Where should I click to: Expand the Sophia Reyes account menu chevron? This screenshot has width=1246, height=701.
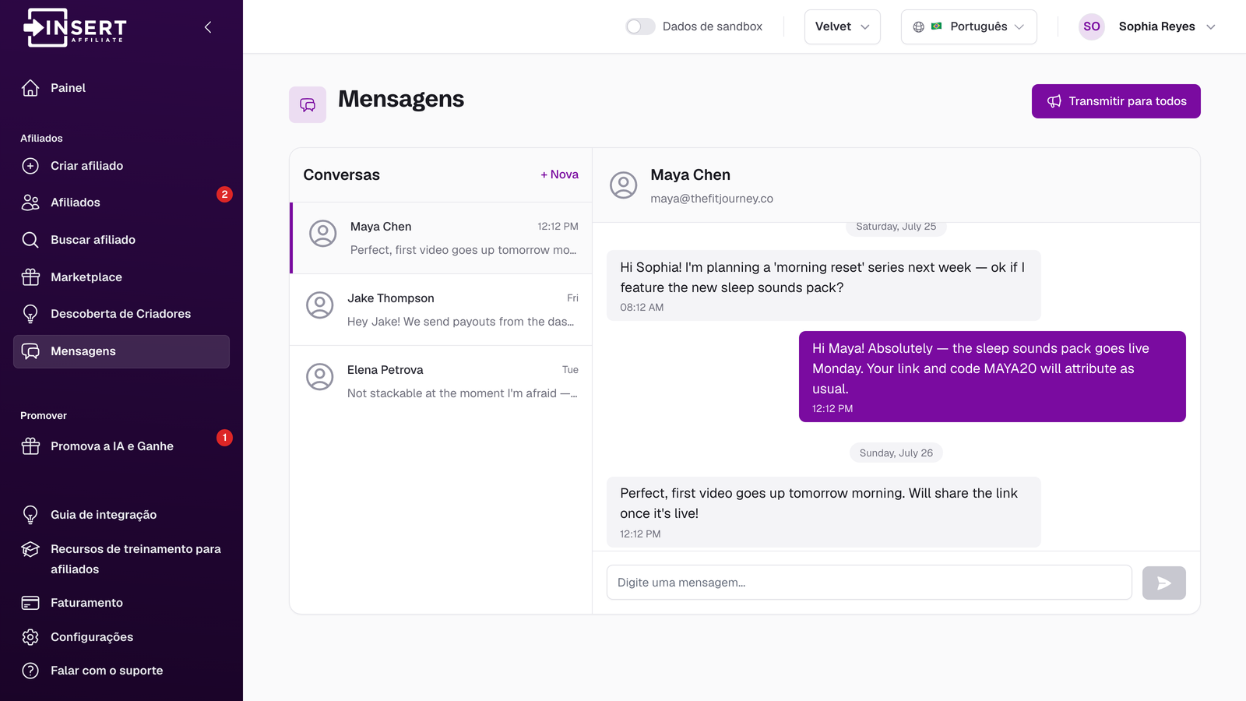[x=1210, y=26]
